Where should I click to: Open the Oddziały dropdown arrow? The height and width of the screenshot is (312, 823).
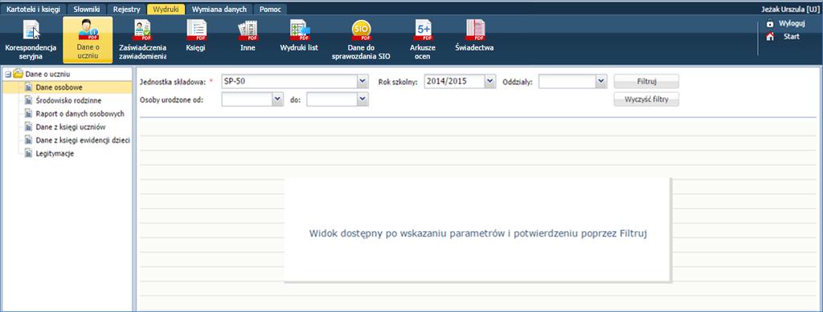tap(601, 81)
